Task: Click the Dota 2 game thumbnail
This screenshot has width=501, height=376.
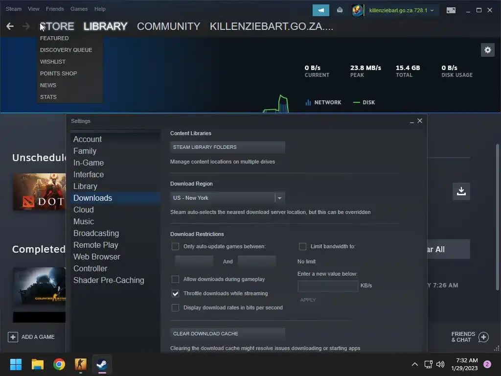Action: [x=39, y=192]
